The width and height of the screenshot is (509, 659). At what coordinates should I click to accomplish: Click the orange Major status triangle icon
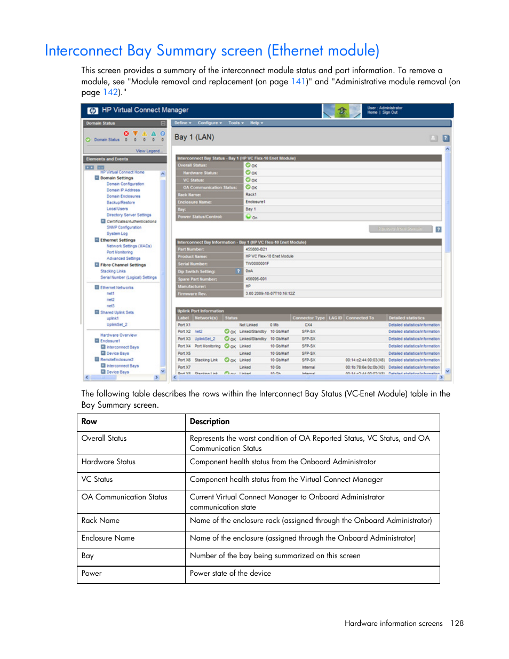click(x=136, y=133)
